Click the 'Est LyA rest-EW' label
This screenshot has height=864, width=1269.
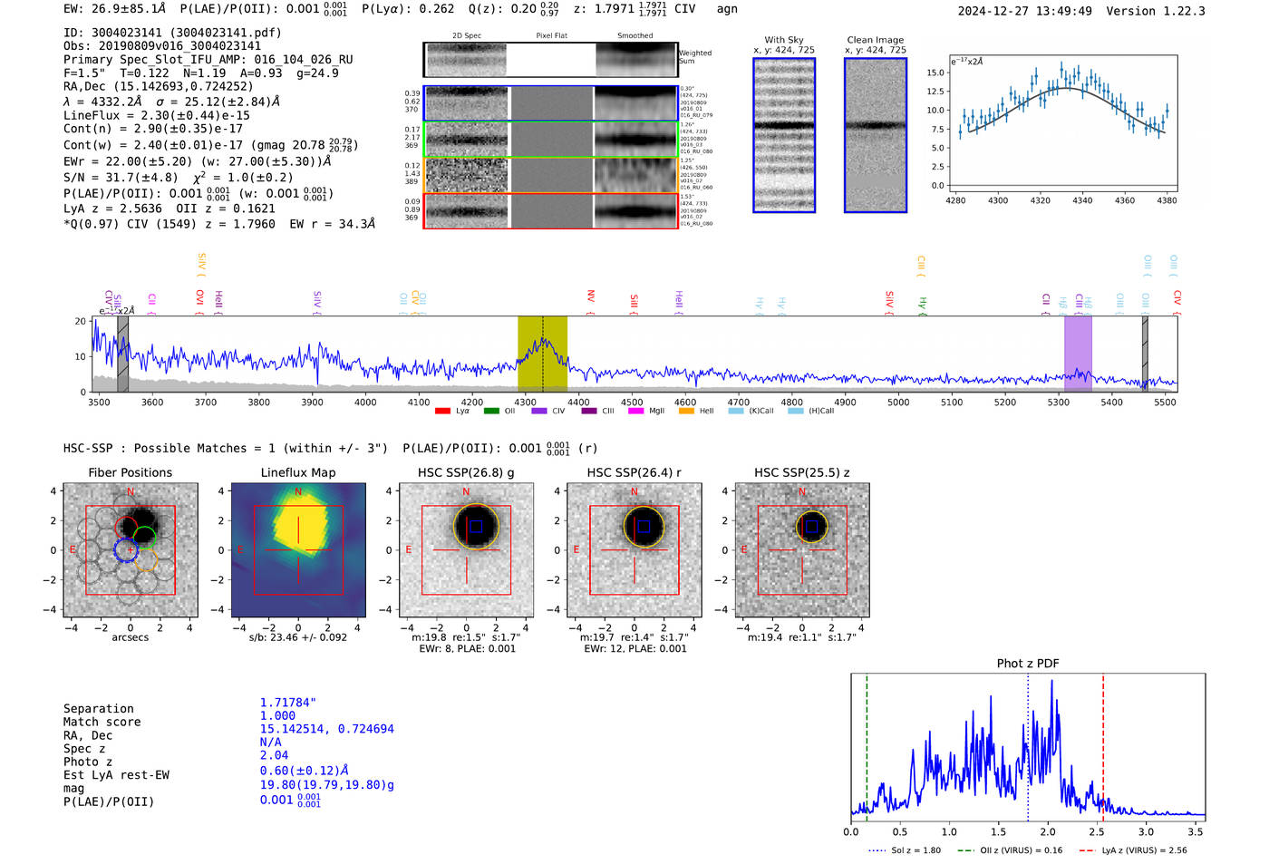point(116,775)
